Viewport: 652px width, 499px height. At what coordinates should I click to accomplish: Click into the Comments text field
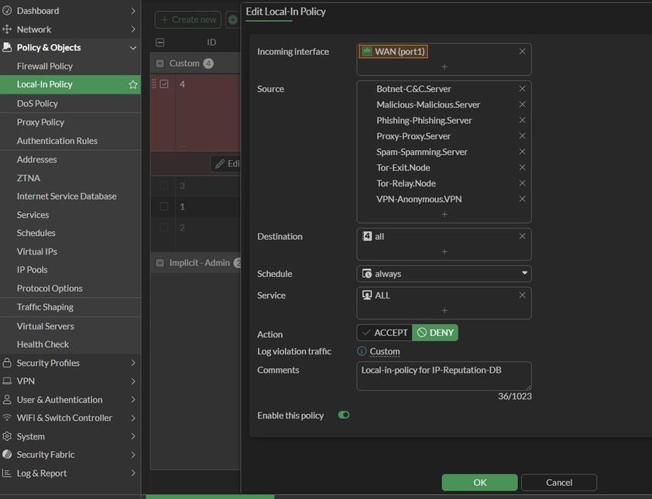click(x=444, y=375)
